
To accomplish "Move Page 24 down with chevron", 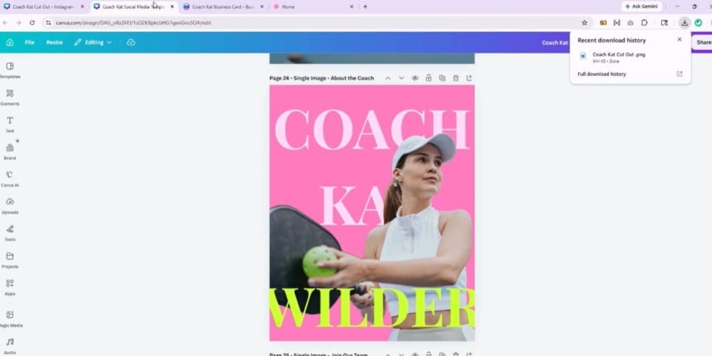I will coord(401,78).
